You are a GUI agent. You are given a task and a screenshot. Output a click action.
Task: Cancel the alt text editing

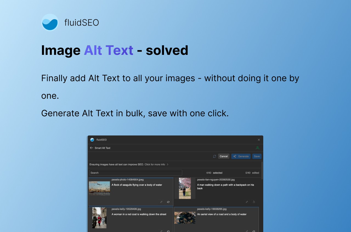(x=223, y=156)
